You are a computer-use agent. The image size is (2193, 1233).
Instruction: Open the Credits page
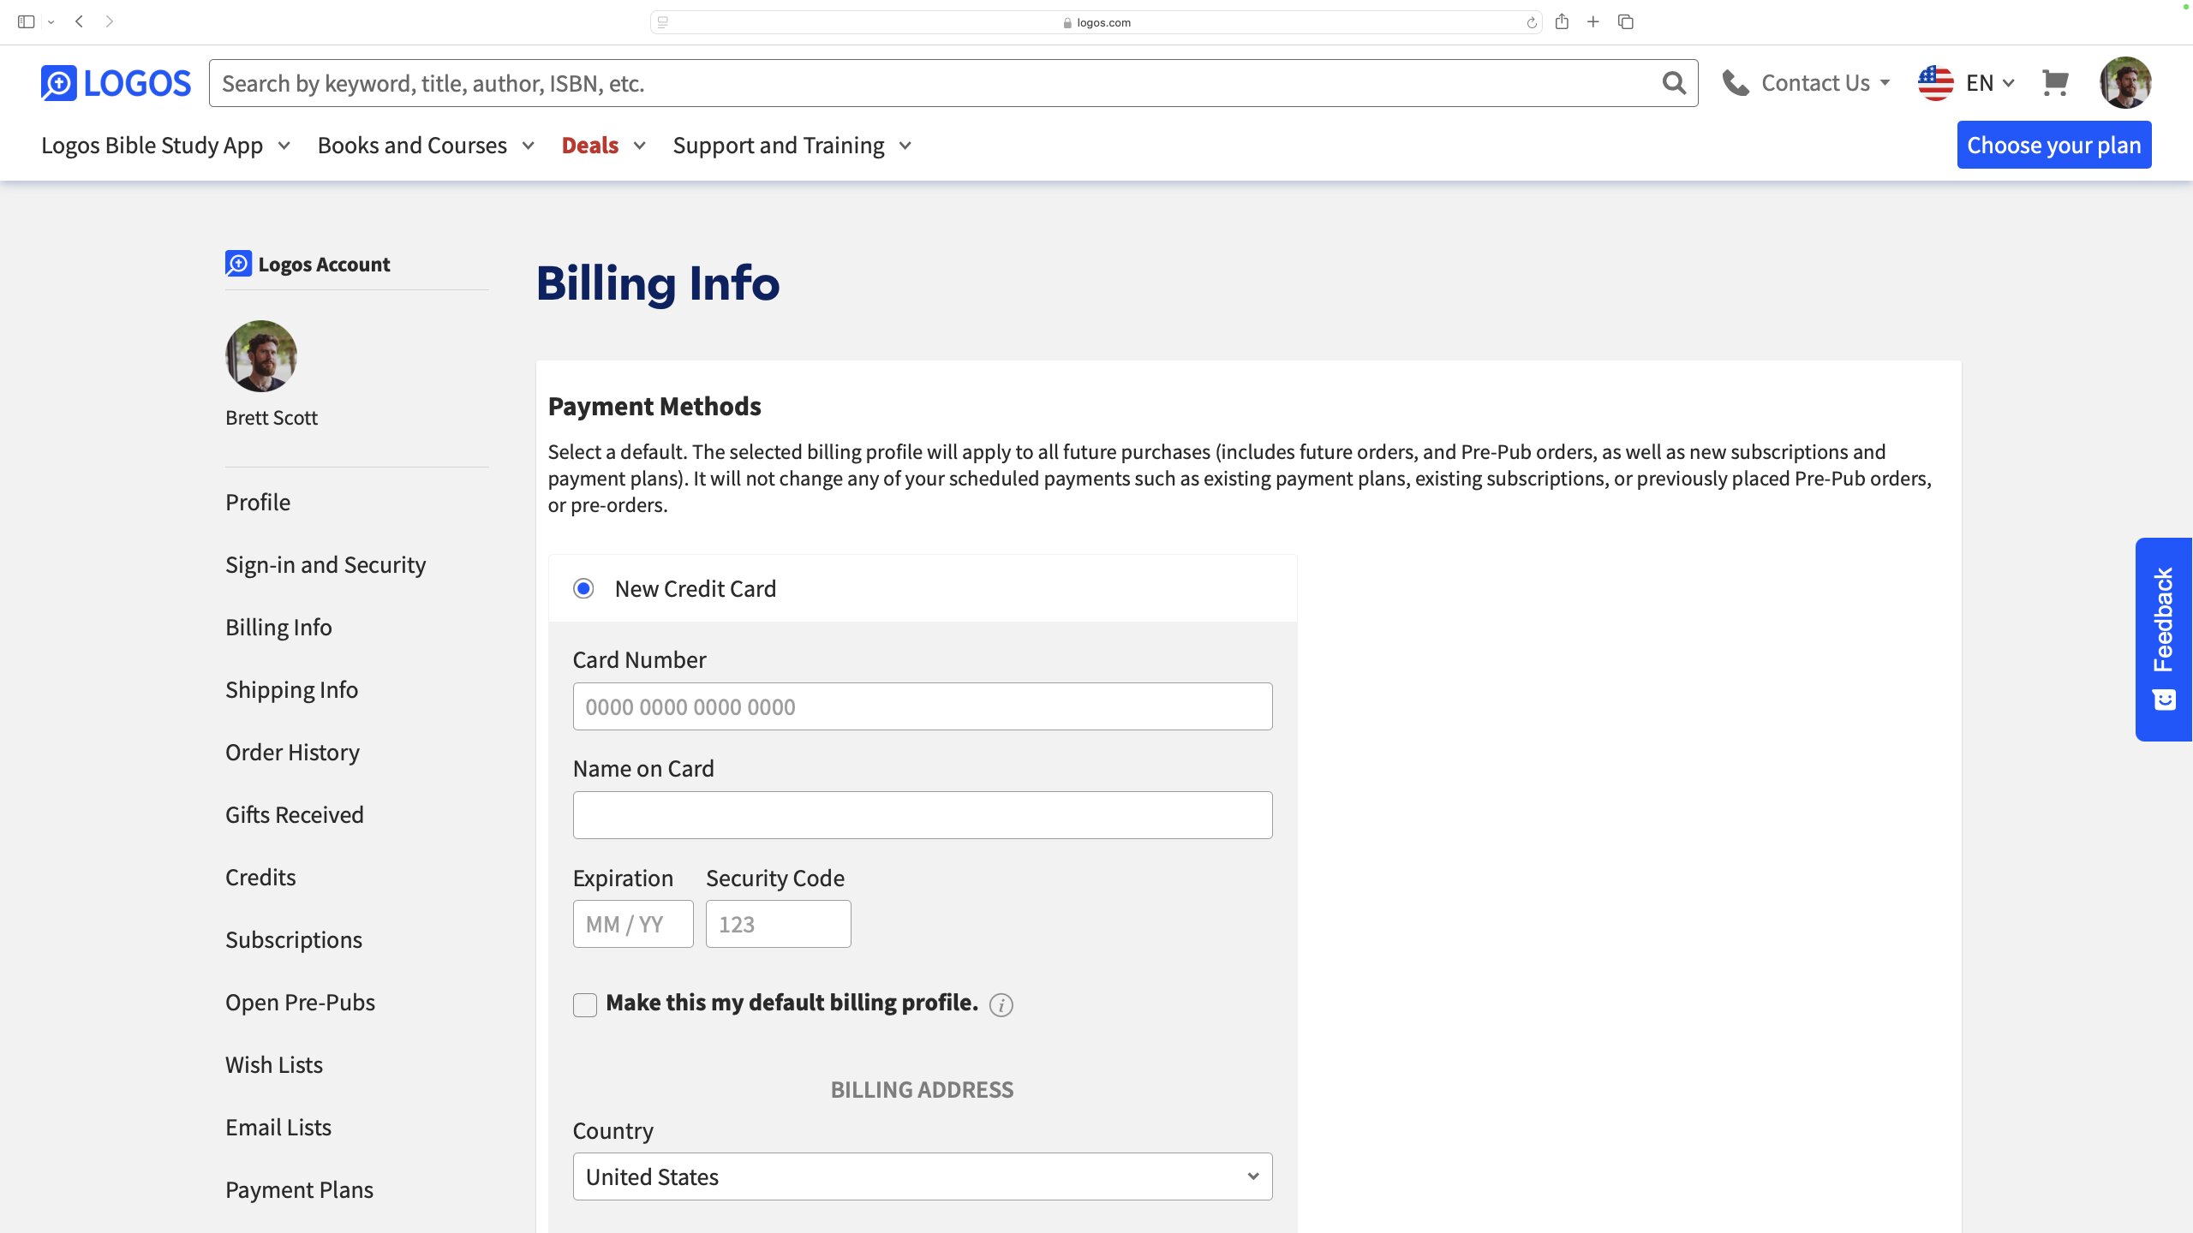(260, 878)
